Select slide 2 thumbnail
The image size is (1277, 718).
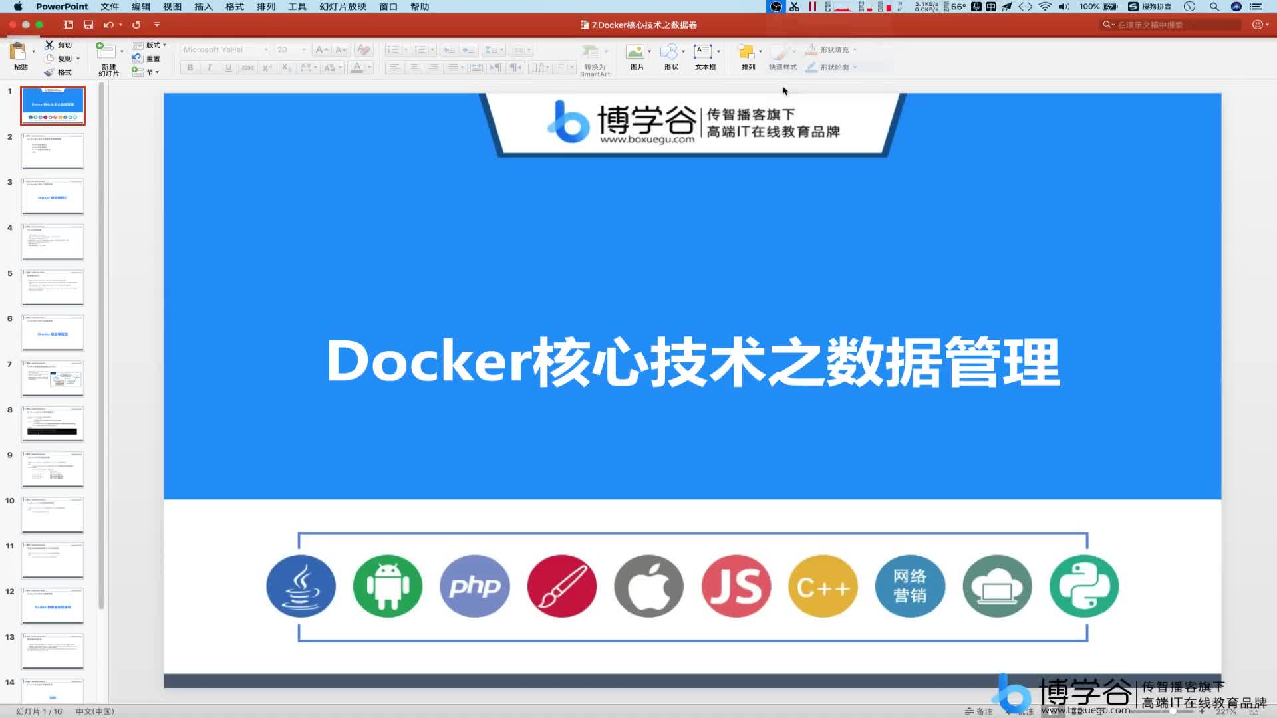click(53, 151)
